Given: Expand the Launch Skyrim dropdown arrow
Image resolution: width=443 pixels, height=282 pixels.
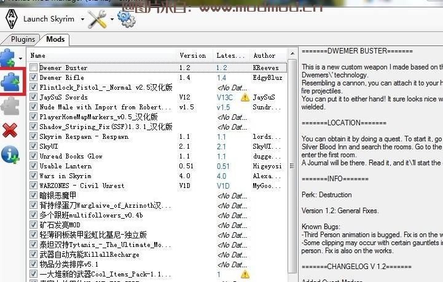Looking at the screenshot, I should coord(82,19).
